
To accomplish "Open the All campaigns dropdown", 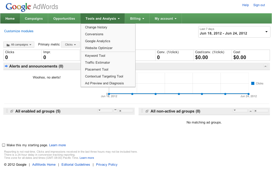I will coord(19,45).
